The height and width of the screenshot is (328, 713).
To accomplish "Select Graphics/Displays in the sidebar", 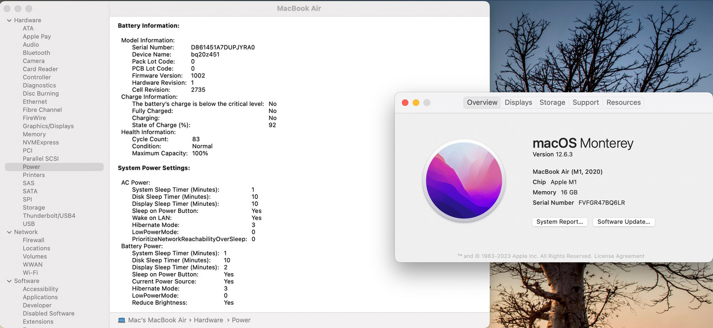I will [x=48, y=126].
